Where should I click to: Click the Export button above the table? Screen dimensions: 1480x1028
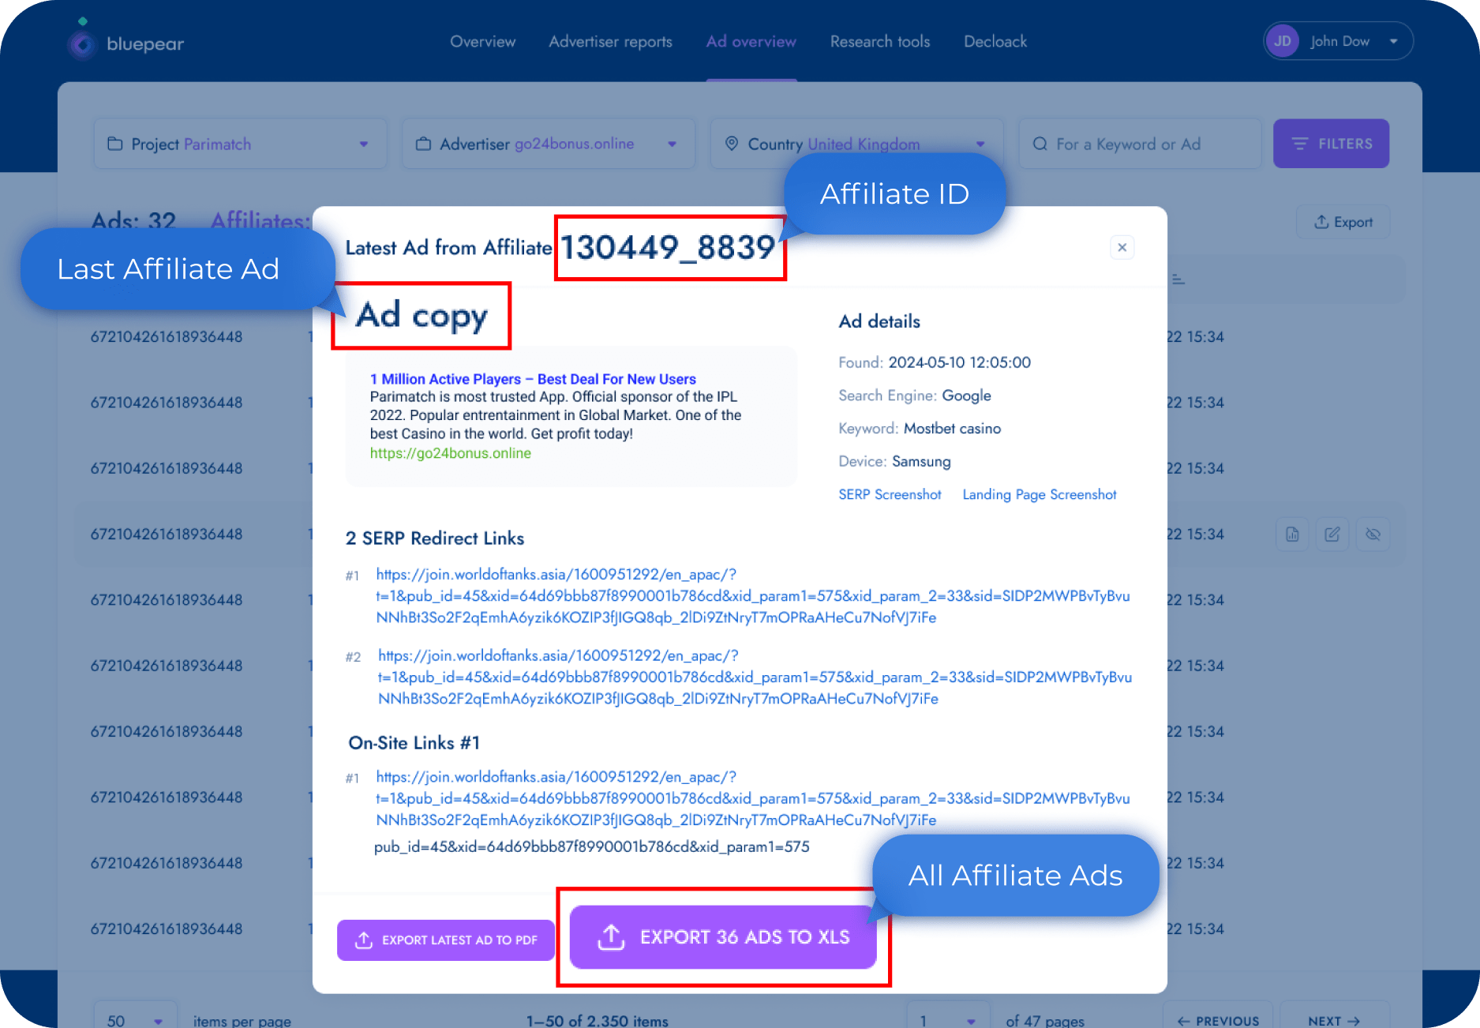(1343, 222)
